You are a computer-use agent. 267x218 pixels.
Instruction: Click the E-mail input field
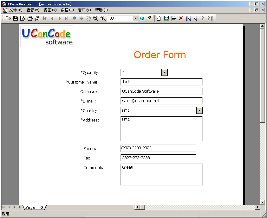pyautogui.click(x=161, y=101)
